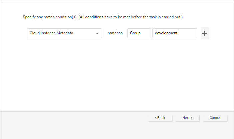Viewport: 234px width, 139px height.
Task: Return to the previous step with Back
Action: (x=160, y=118)
